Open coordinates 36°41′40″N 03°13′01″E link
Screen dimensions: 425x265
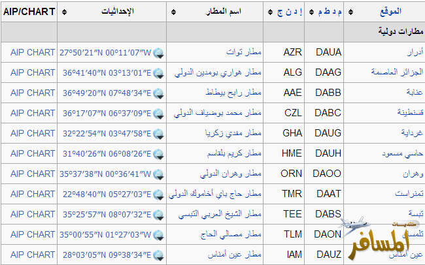pos(107,73)
